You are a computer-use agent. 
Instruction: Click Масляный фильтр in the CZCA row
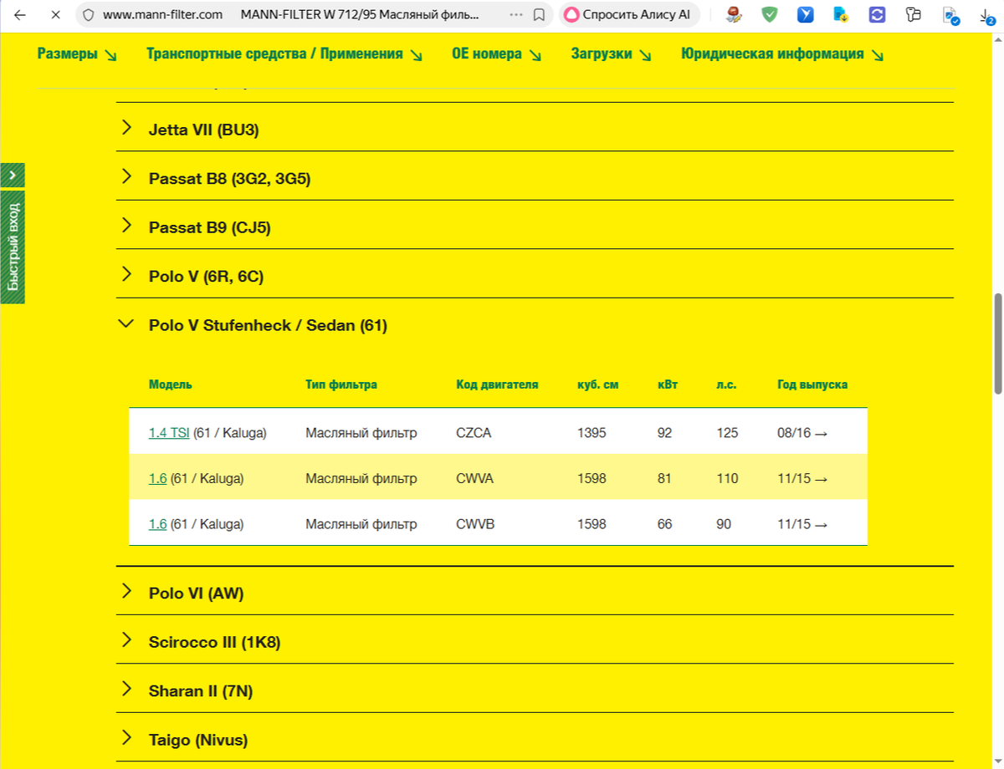tap(361, 433)
